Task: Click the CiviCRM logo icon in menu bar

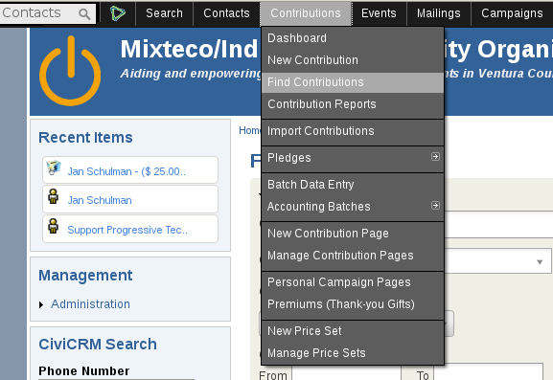Action: pyautogui.click(x=118, y=13)
